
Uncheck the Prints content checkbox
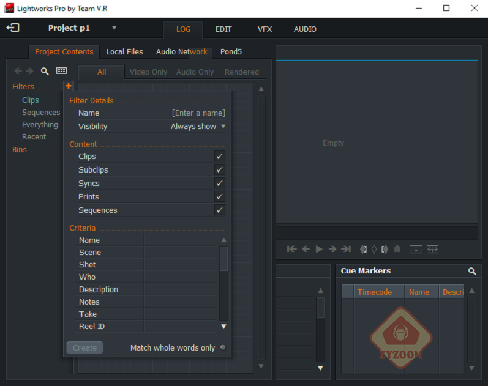220,196
